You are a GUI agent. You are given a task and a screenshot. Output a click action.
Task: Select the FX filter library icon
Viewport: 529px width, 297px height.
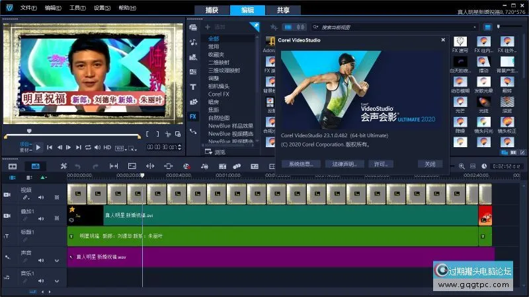(193, 116)
